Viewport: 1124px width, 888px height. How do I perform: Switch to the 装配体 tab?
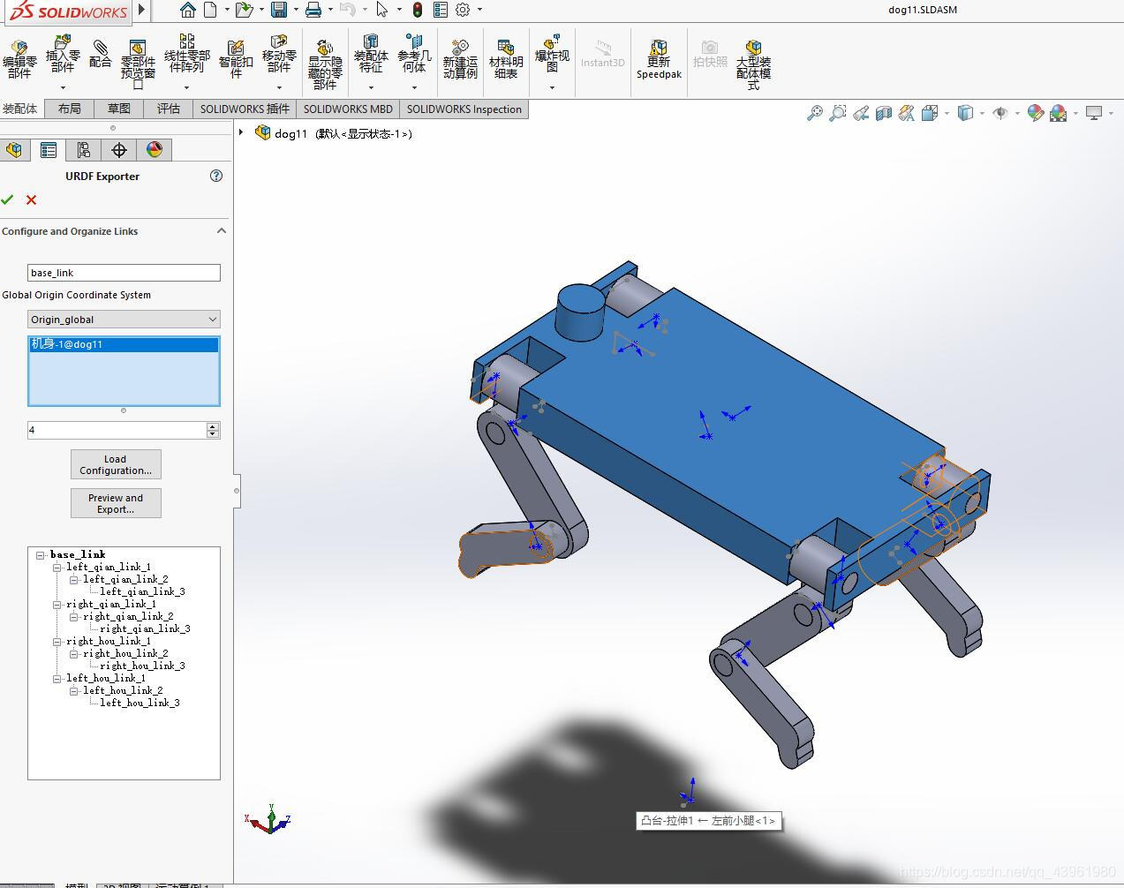(20, 109)
